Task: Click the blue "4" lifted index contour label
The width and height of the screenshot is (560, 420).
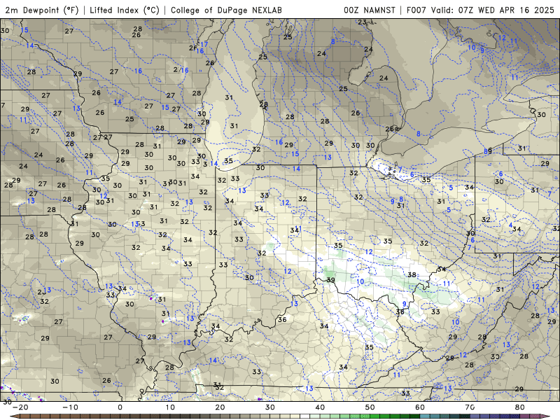Action: coord(511,225)
